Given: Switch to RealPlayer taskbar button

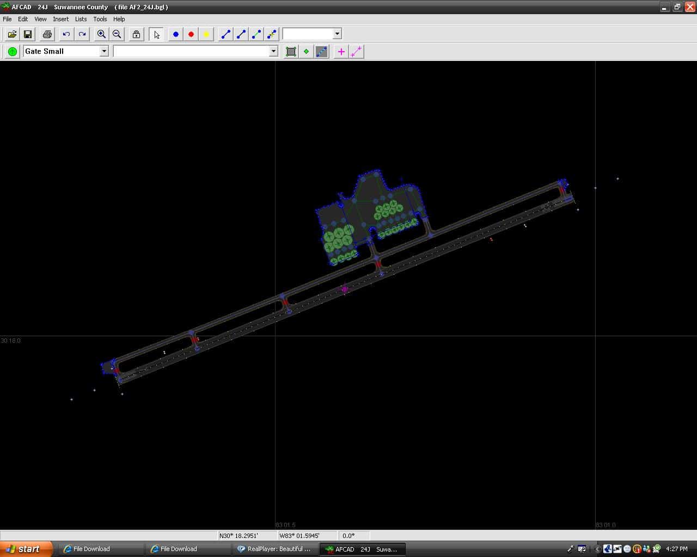Looking at the screenshot, I should pos(274,549).
